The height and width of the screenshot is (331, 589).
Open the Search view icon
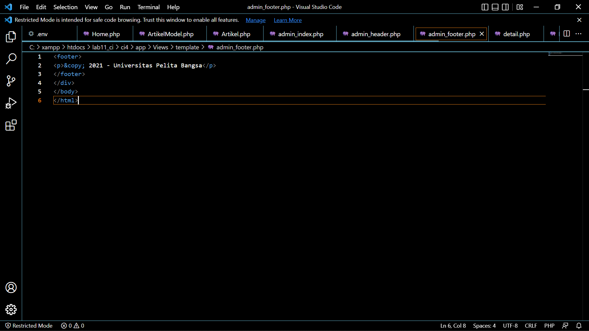click(11, 59)
